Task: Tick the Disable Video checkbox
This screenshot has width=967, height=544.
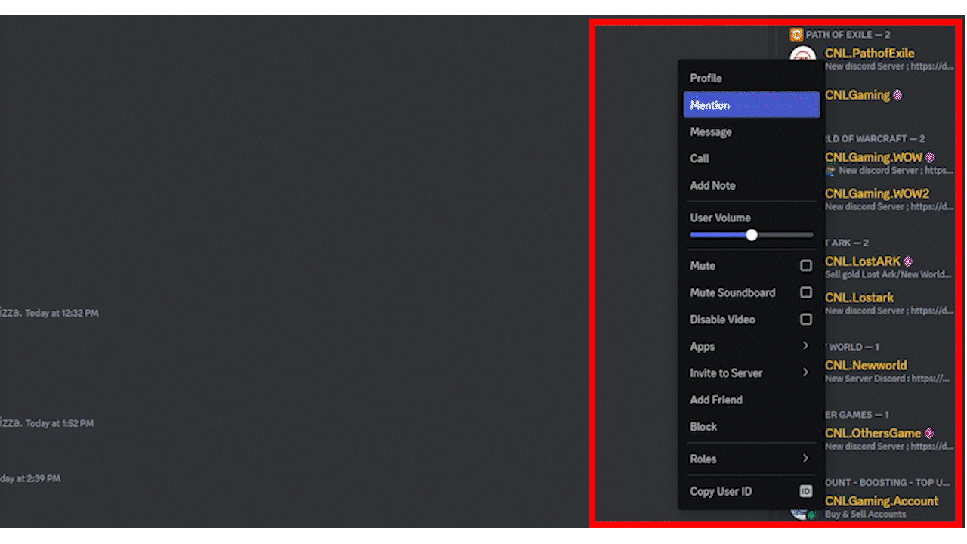Action: pos(806,320)
